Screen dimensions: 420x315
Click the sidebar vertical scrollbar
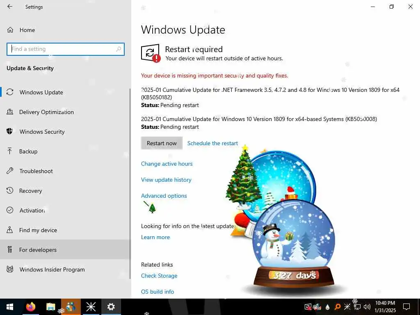click(130, 184)
